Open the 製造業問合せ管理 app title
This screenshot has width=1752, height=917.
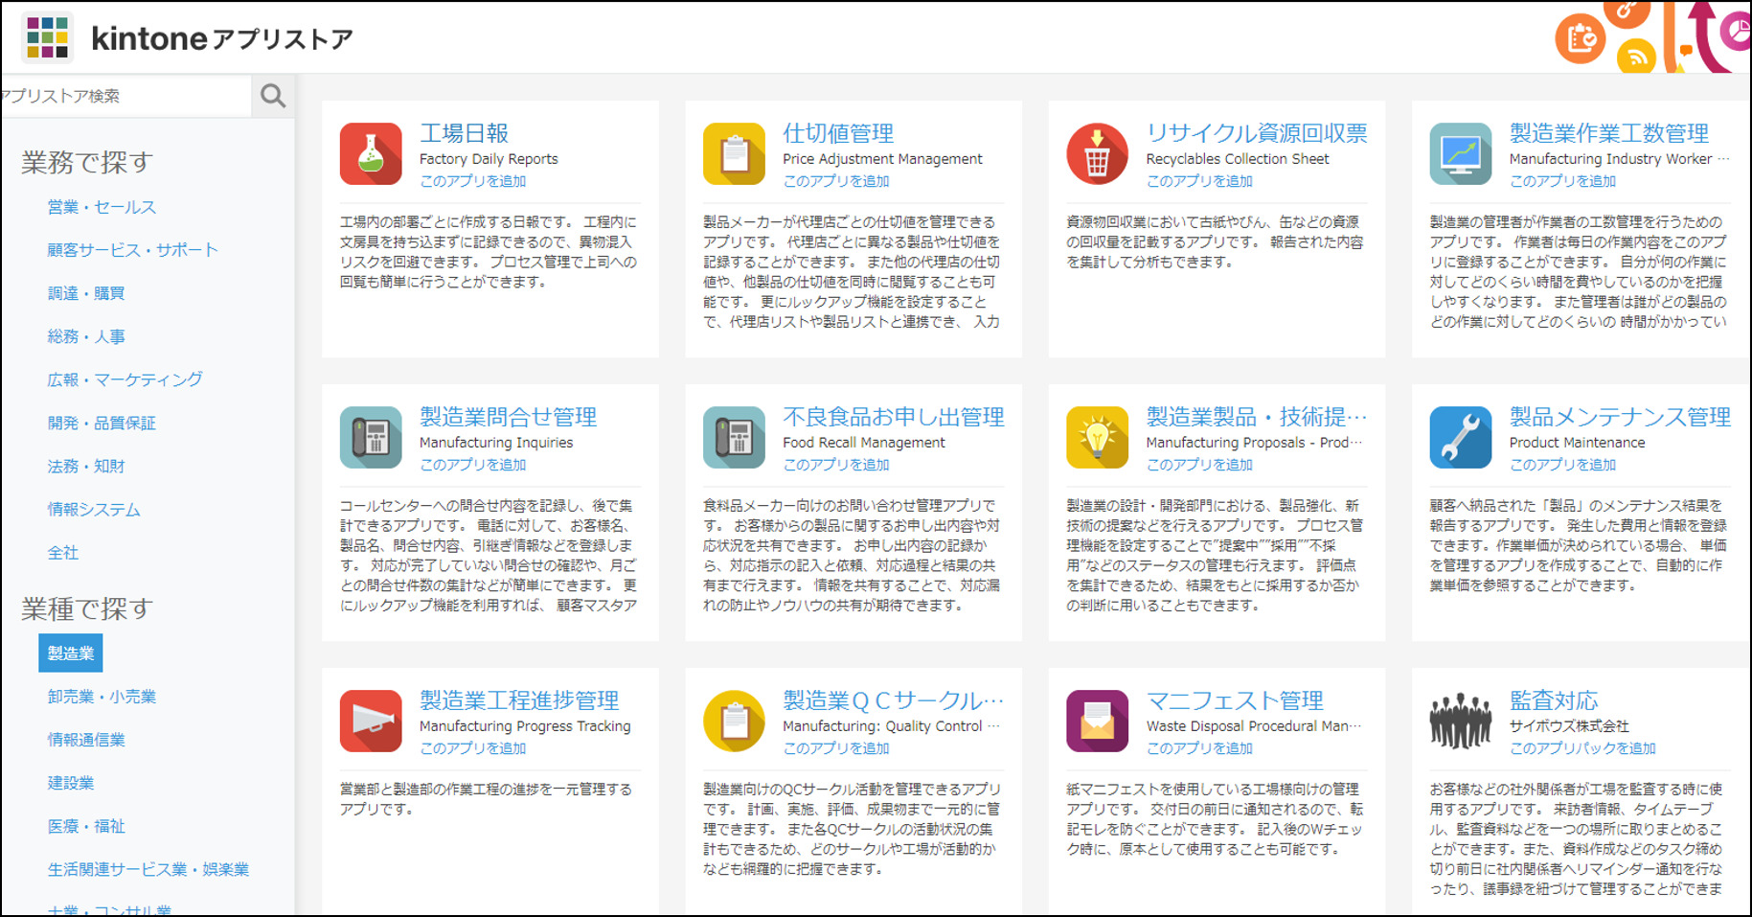[509, 417]
